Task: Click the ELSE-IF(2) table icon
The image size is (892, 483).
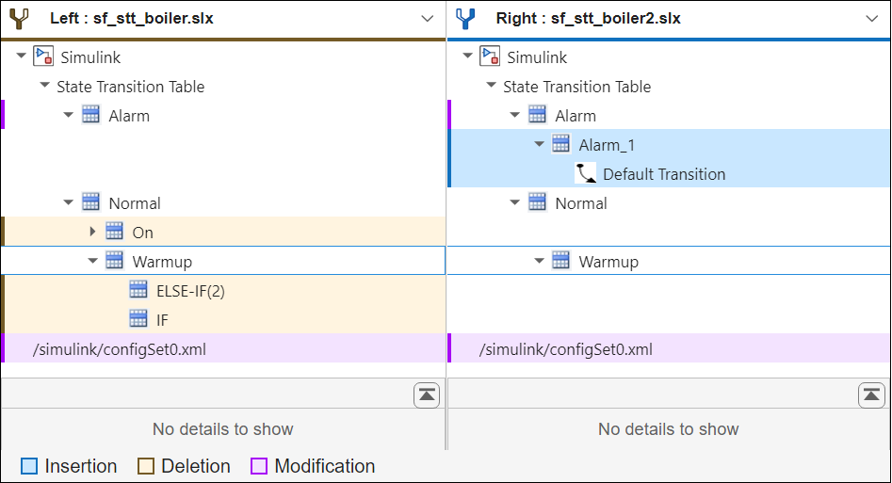Action: (x=138, y=290)
